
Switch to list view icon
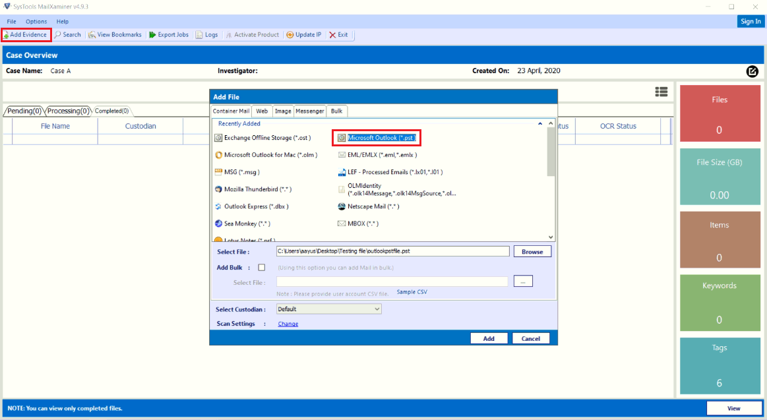pyautogui.click(x=661, y=92)
